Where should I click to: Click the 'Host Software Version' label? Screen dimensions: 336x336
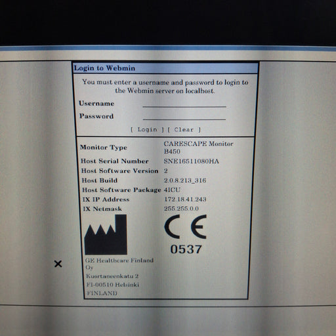(x=119, y=171)
